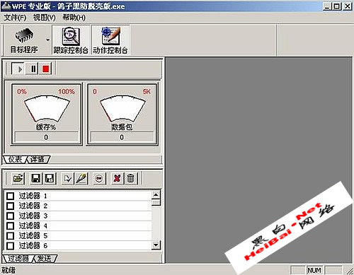The height and width of the screenshot is (275, 354).
Task: Click the 缓存% gauge meter
Action: (47, 109)
